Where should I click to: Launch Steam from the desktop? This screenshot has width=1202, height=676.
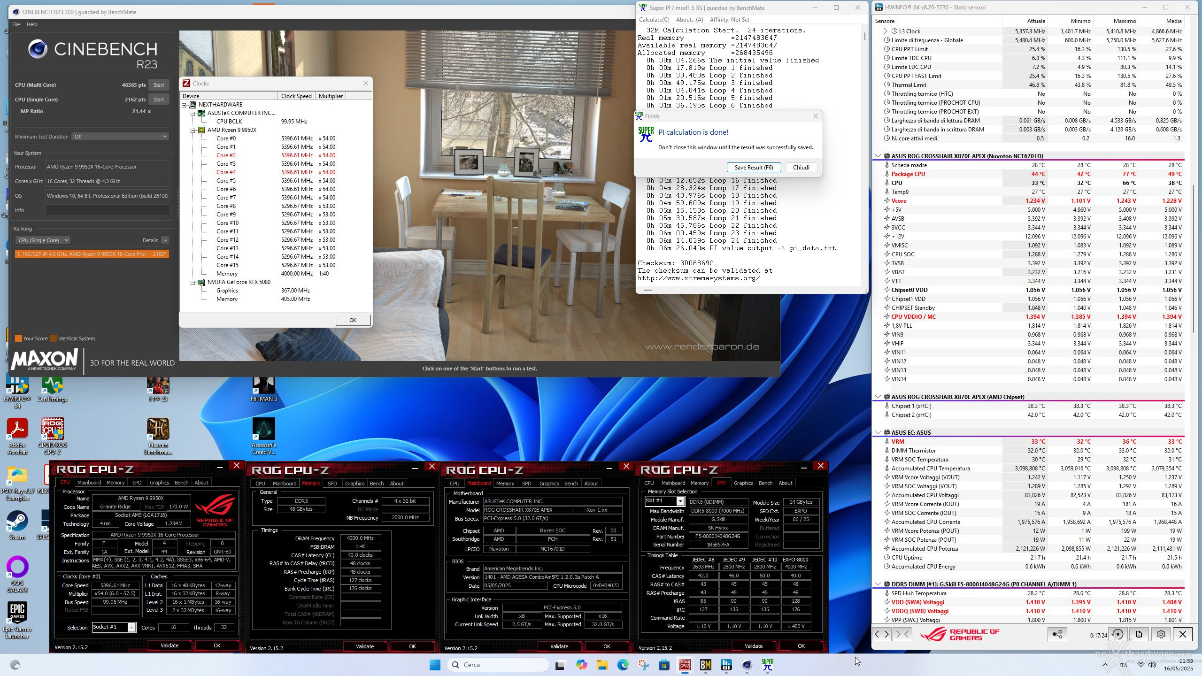(17, 525)
